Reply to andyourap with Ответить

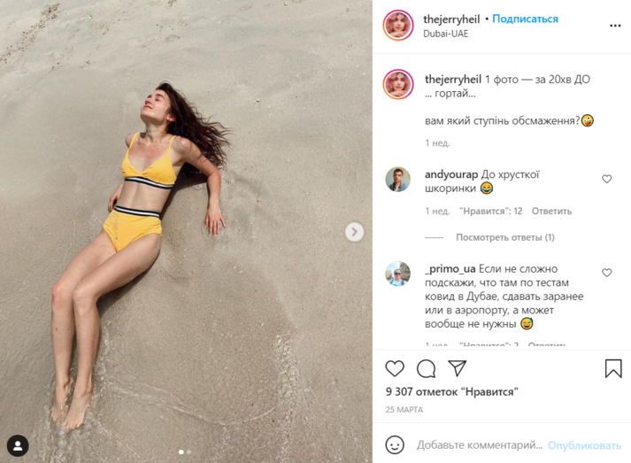[551, 212]
